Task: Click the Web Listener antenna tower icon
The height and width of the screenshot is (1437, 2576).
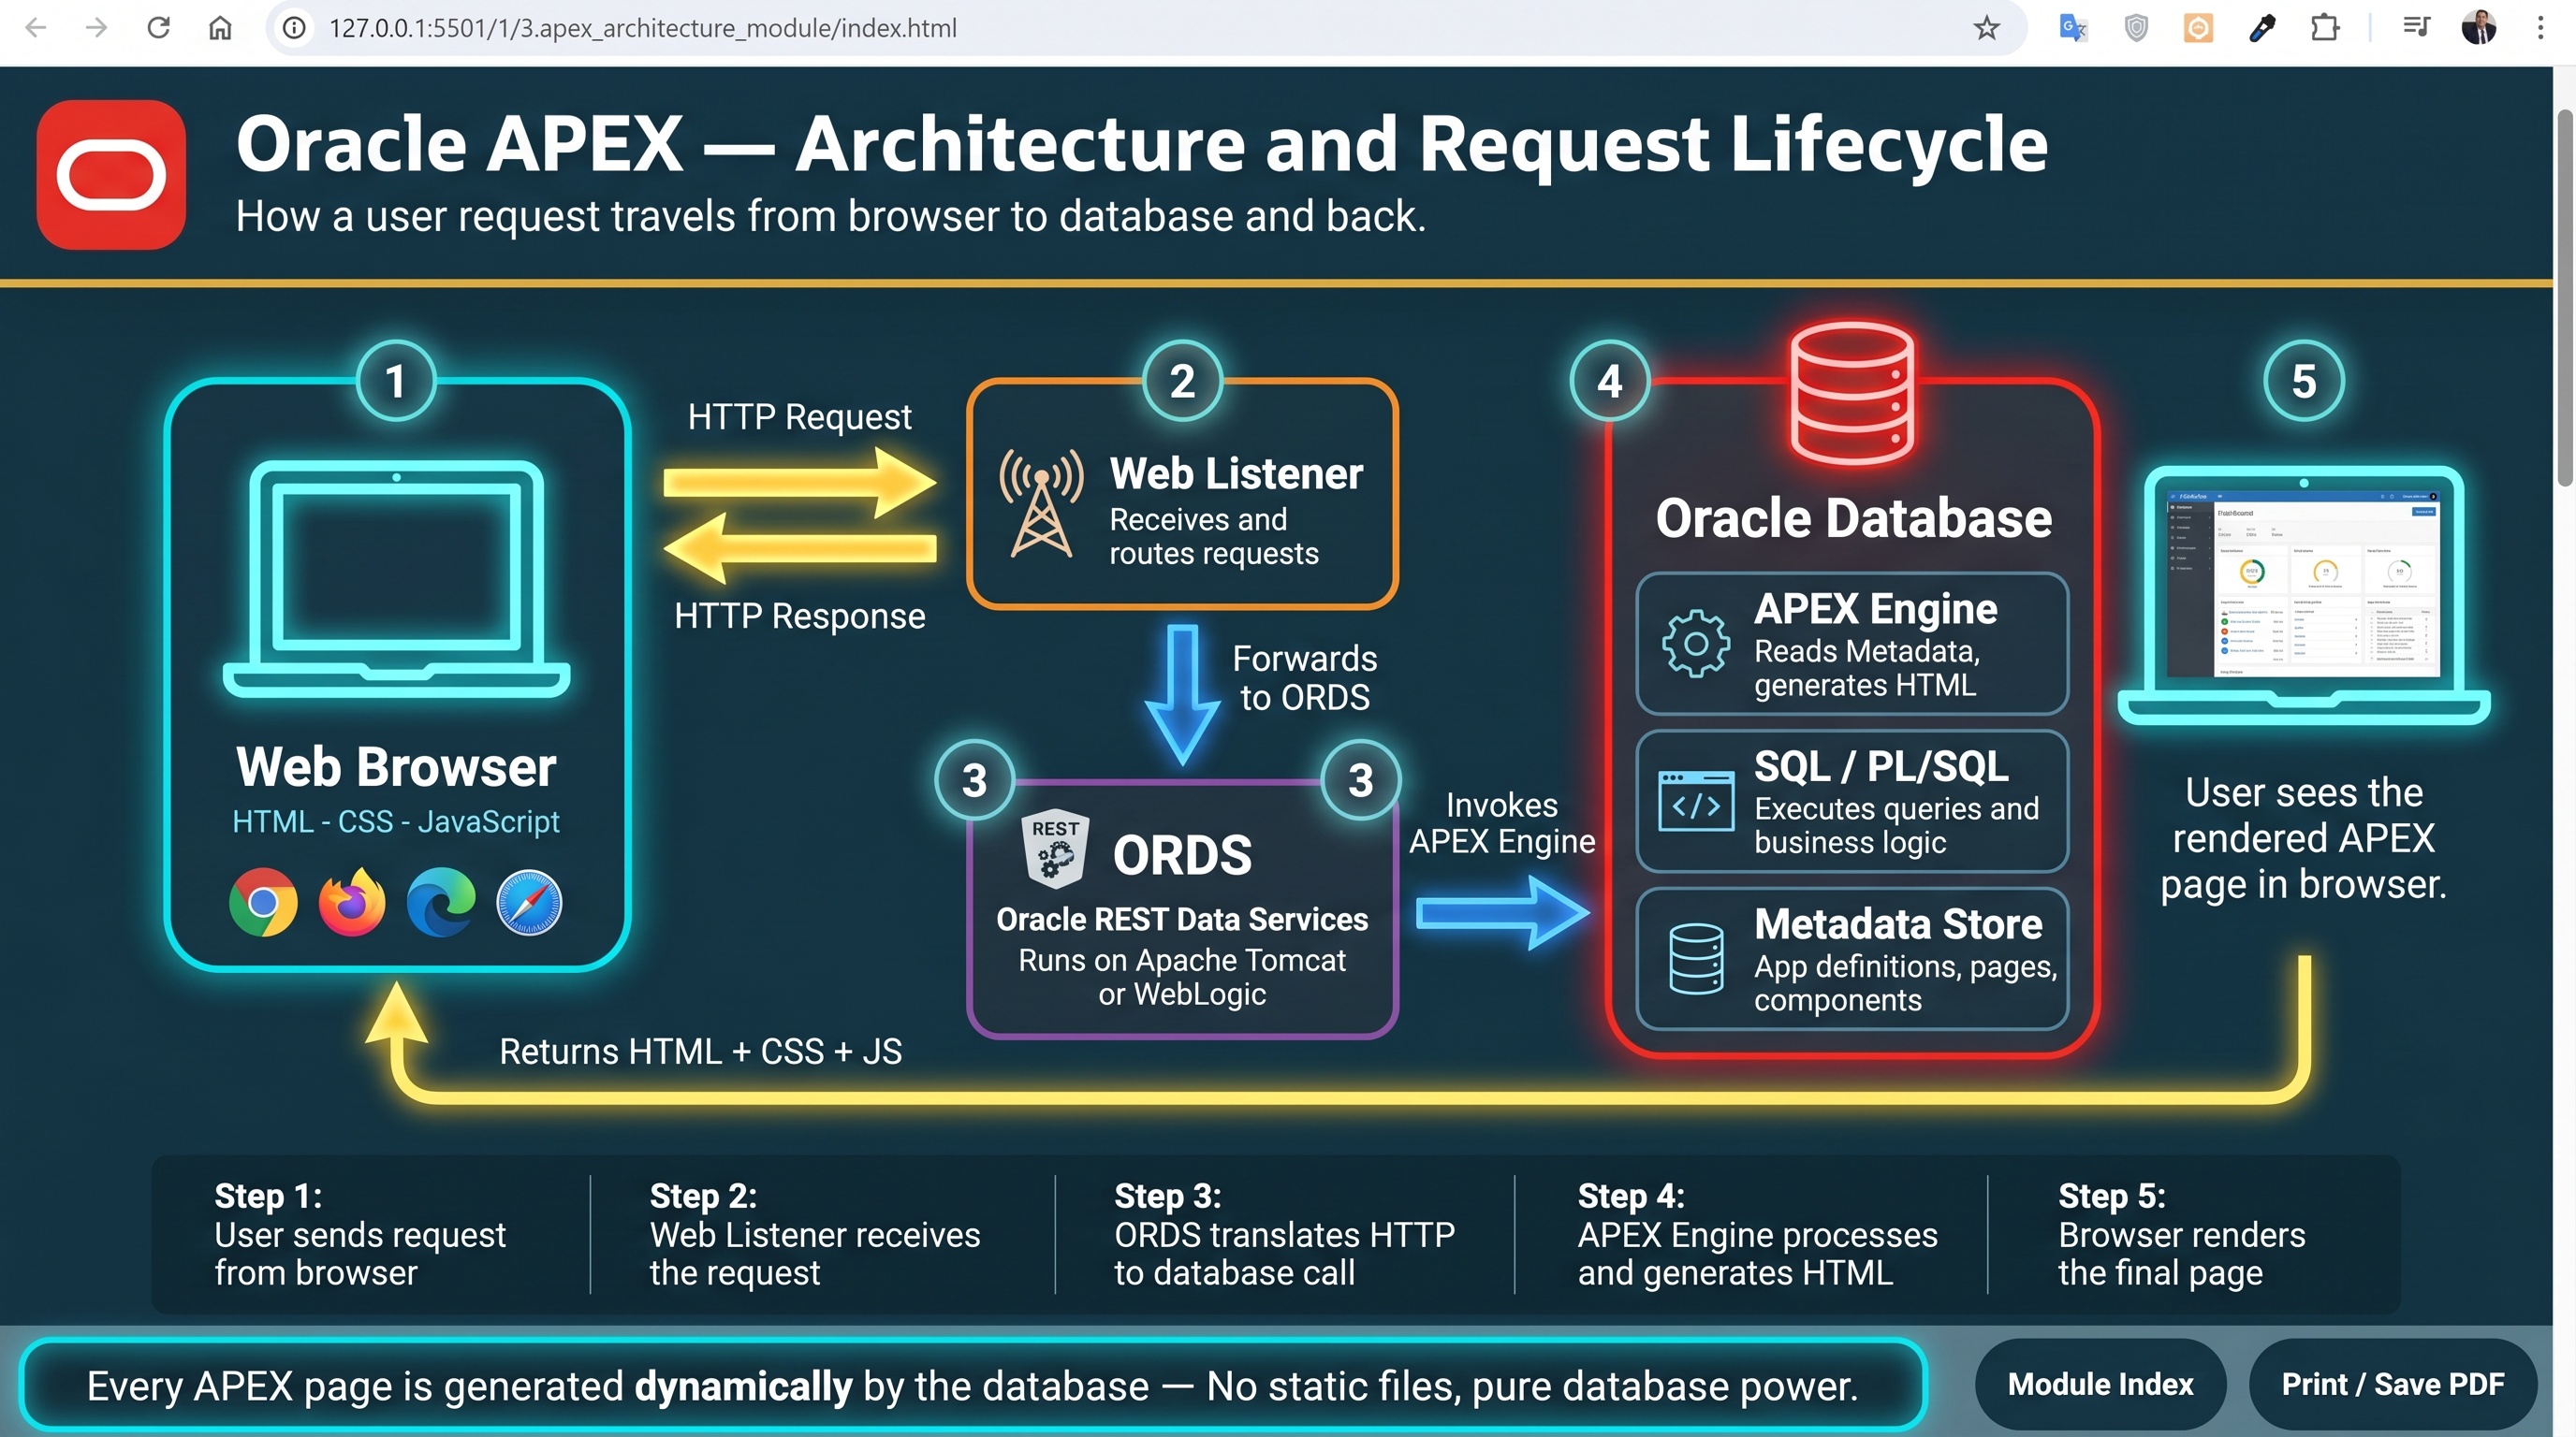Action: tap(1041, 502)
